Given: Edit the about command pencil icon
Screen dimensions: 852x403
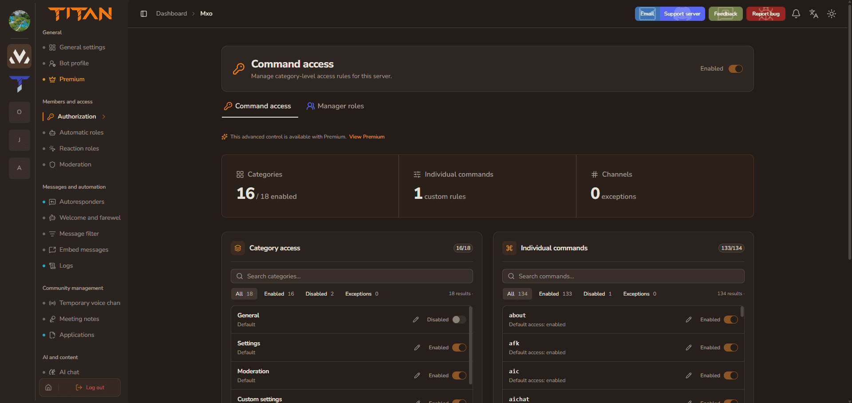Looking at the screenshot, I should 689,320.
